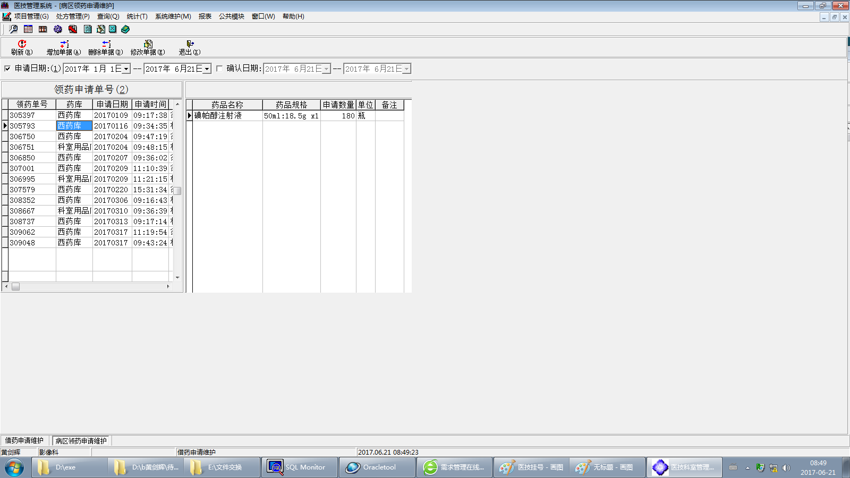Open the 处方管理(P) menu

73,16
